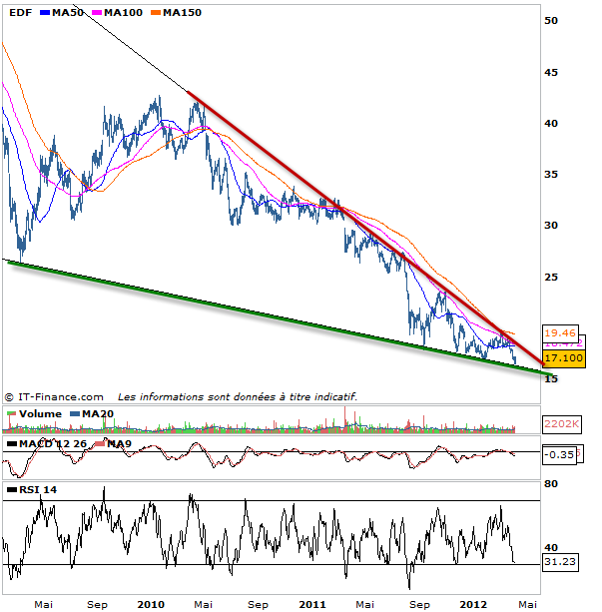Viewport: 602px width, 612px height.
Task: Select the EDF ticker label
Action: (x=16, y=12)
